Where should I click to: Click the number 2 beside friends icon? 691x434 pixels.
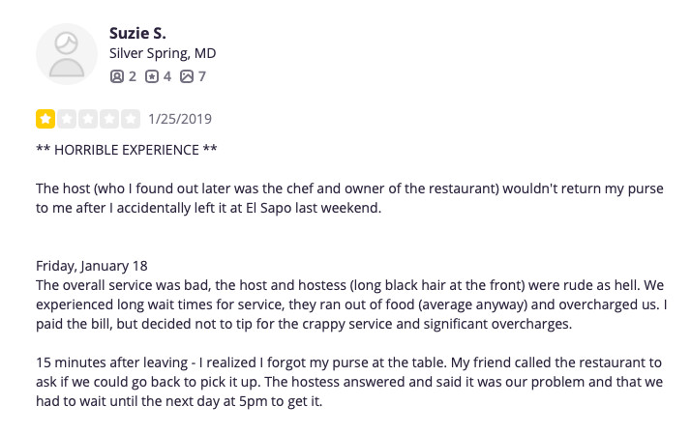click(132, 75)
